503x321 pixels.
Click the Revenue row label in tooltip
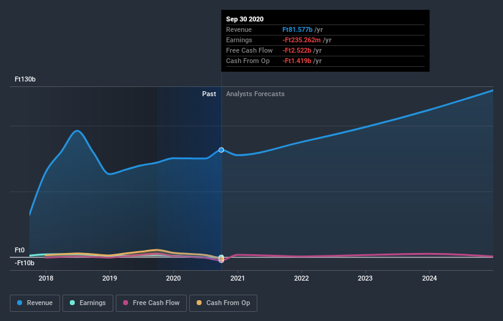[239, 29]
